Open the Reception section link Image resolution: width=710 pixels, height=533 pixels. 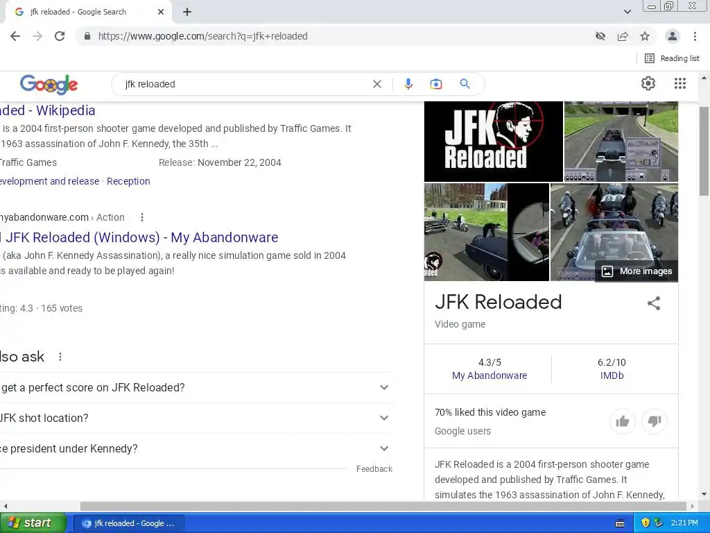[128, 181]
